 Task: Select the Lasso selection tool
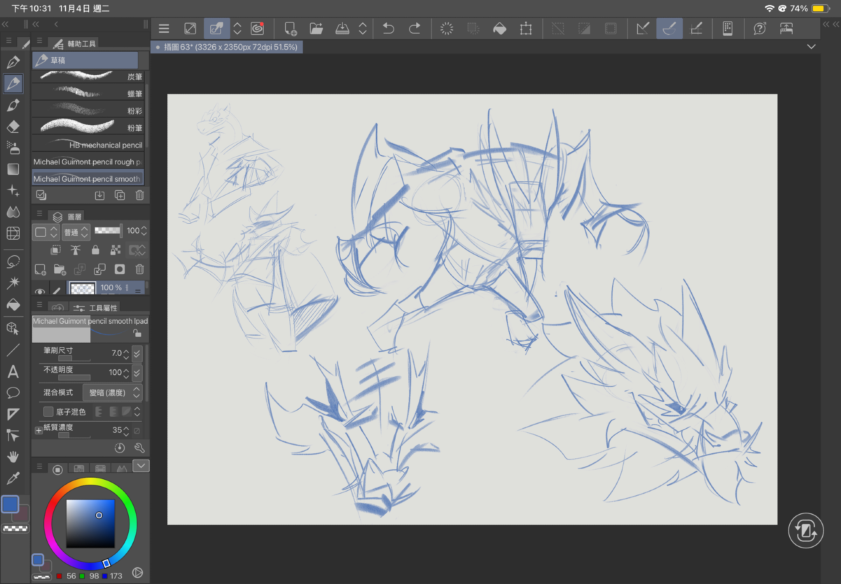click(x=13, y=262)
